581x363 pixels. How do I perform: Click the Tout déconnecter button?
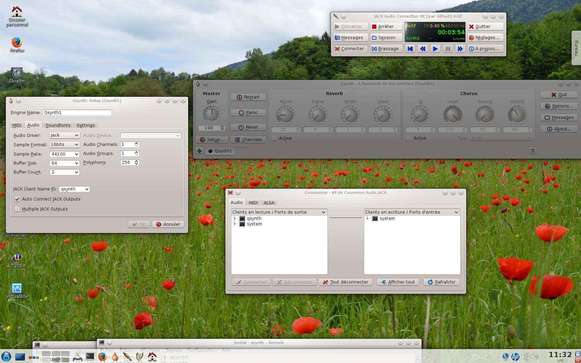coord(345,282)
